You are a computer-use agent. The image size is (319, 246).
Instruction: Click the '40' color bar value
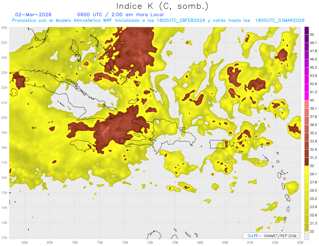pyautogui.click(x=312, y=100)
